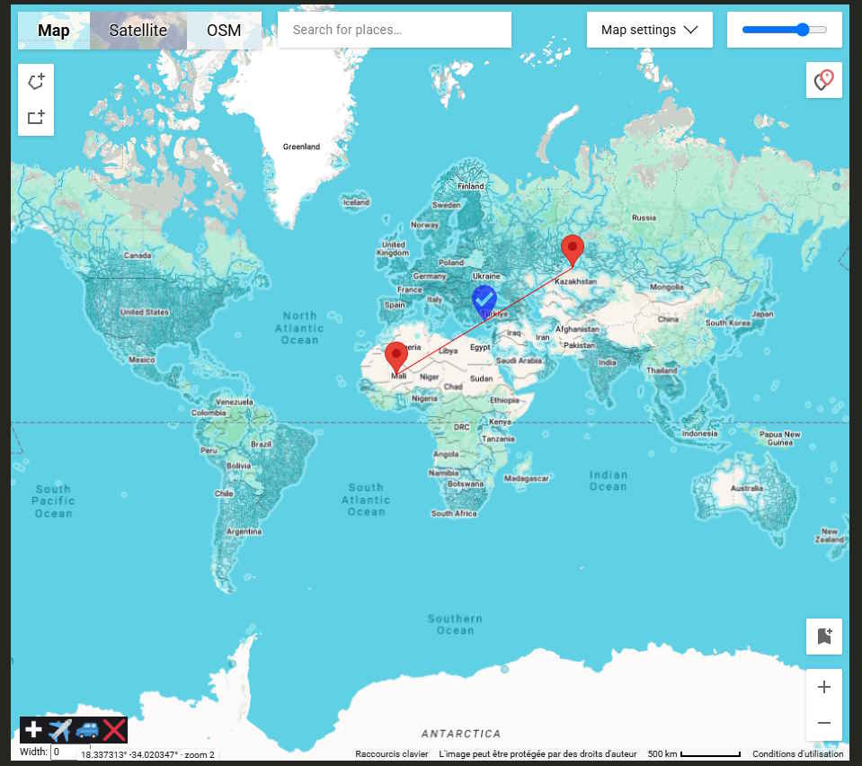Open the Conditions d'utilisation link
Image resolution: width=862 pixels, height=766 pixels.
click(x=797, y=753)
